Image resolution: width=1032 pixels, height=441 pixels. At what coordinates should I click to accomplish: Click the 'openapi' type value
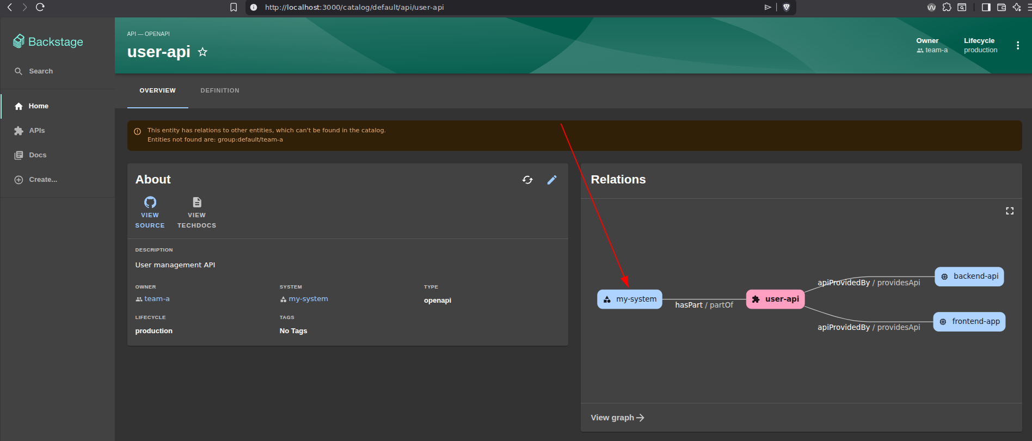(438, 301)
